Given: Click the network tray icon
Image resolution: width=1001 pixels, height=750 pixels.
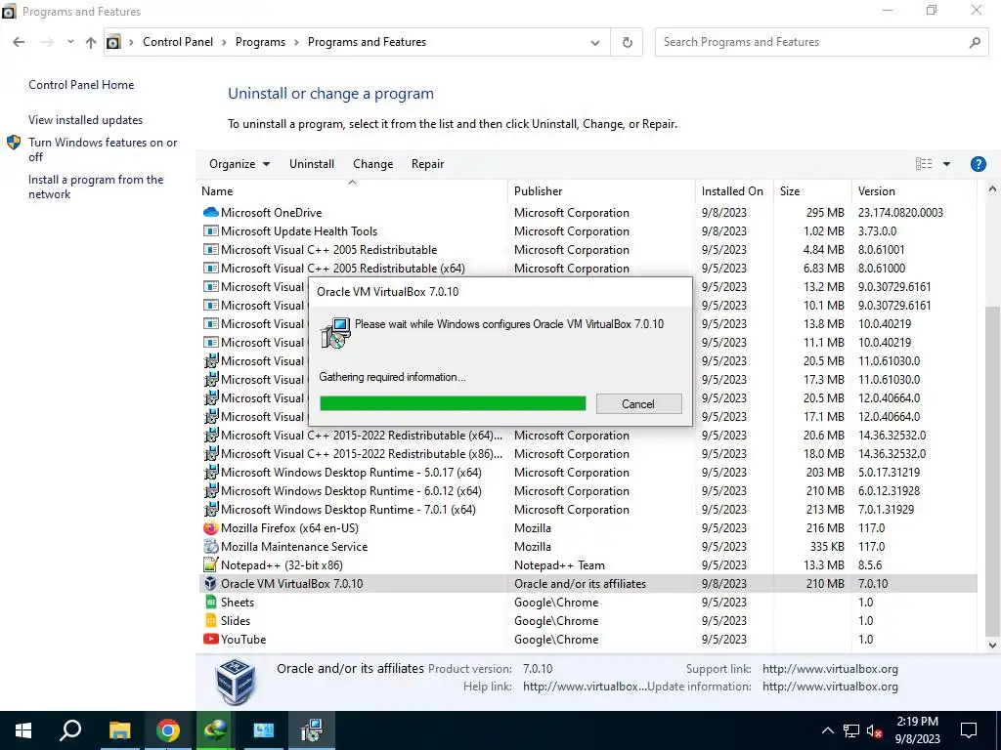Looking at the screenshot, I should [851, 730].
